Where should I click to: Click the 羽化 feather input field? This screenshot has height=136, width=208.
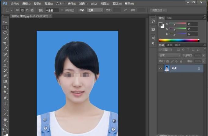pos(52,10)
